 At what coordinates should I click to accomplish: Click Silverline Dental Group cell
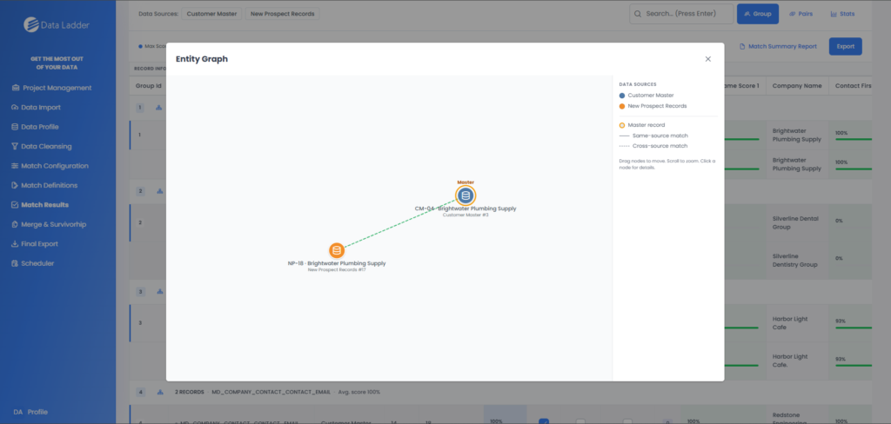point(797,223)
